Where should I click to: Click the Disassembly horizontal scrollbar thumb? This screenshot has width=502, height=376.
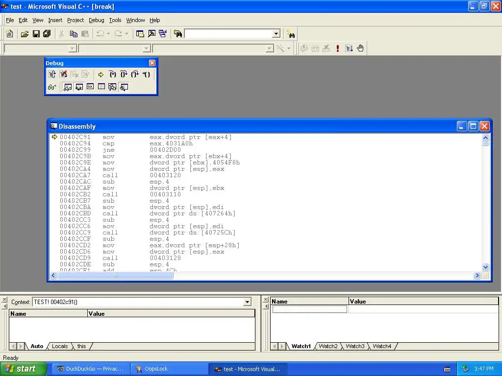116,275
